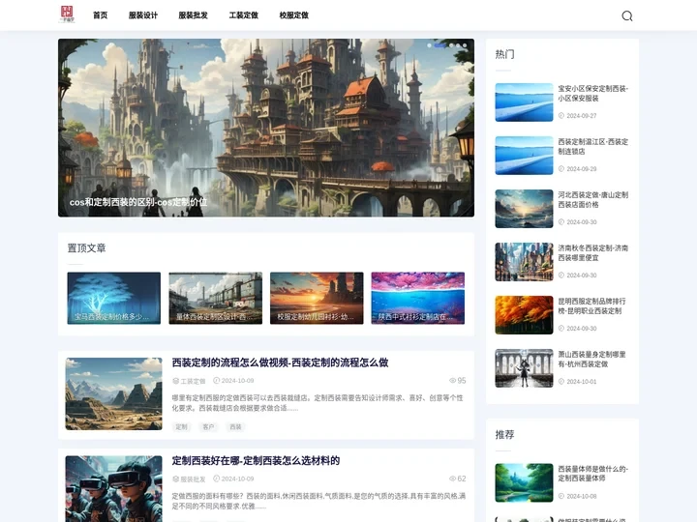The width and height of the screenshot is (697, 522).
Task: Click the clock icon beside date 2024-09-27
Action: [x=561, y=116]
